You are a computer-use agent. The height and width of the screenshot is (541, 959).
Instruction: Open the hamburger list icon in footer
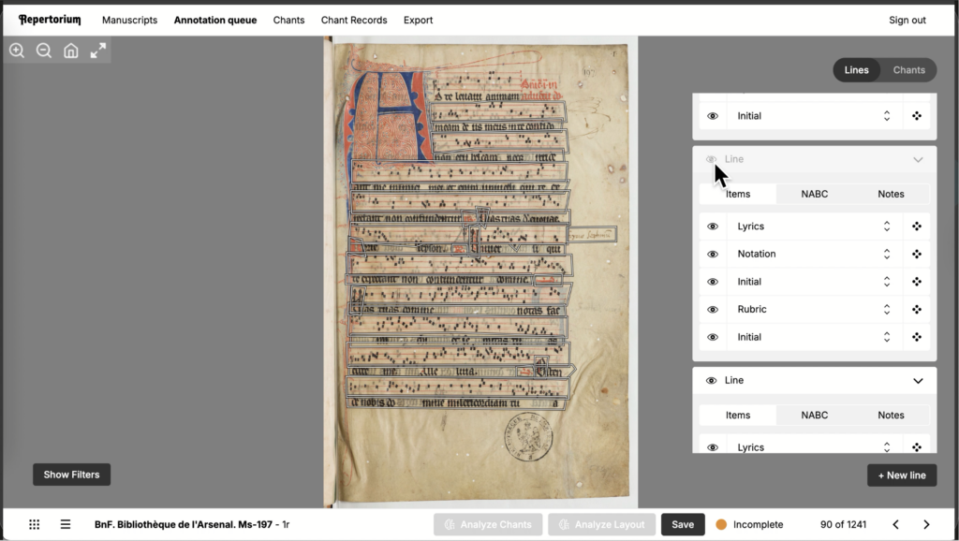pos(66,525)
